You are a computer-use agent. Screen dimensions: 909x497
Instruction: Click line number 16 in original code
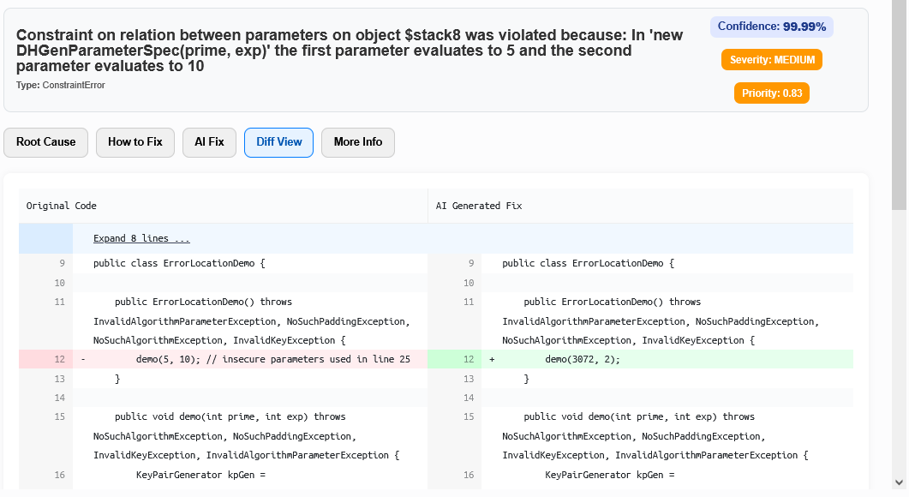pos(60,475)
